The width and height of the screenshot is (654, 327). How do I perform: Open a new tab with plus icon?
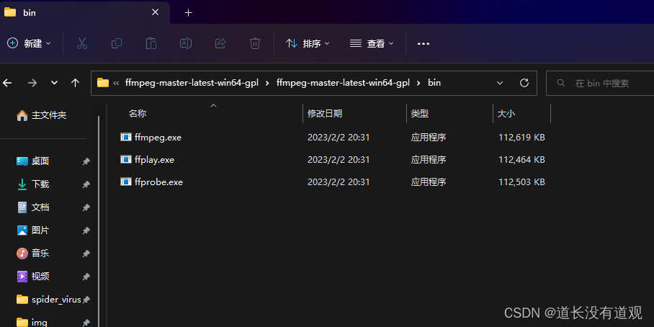click(x=189, y=13)
